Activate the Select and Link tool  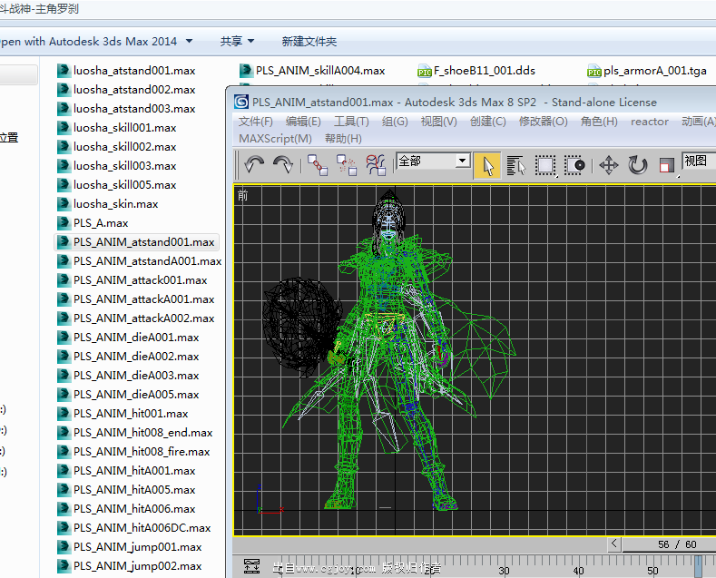pos(318,164)
